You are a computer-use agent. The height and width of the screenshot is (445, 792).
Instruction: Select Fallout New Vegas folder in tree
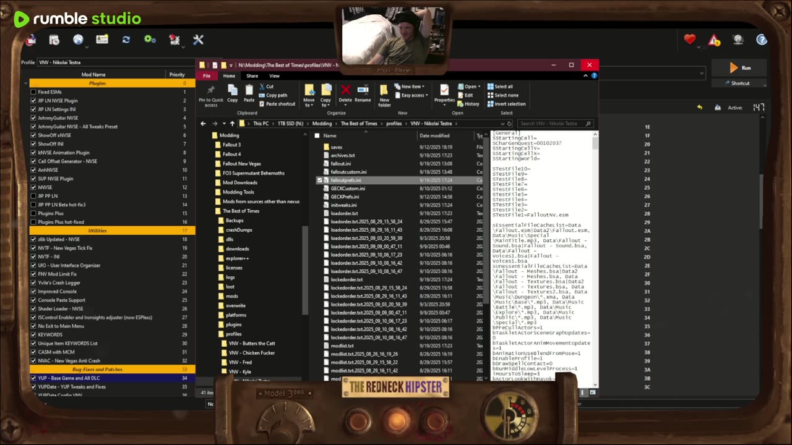point(241,164)
